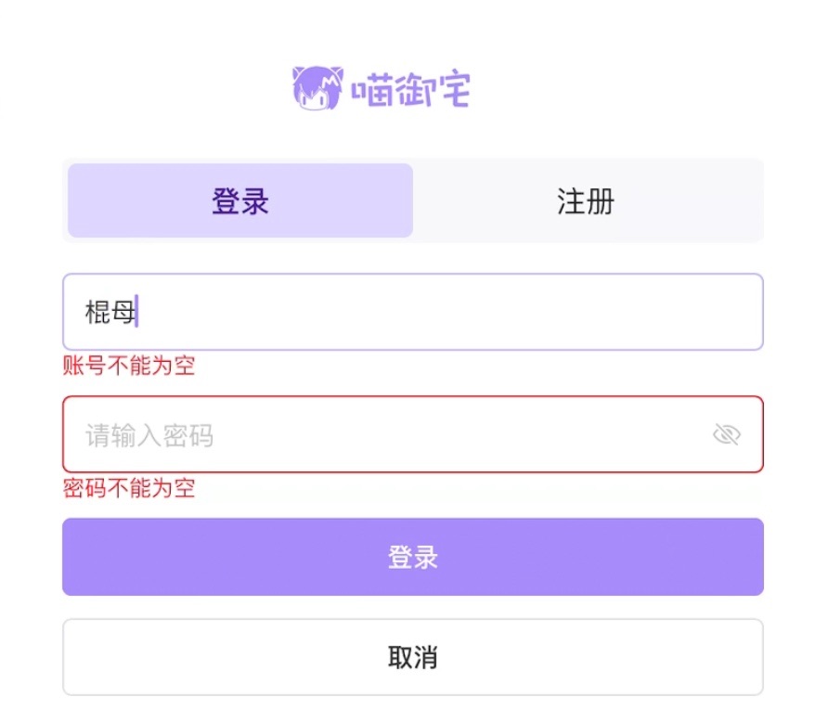Viewport: 815px width, 709px height.
Task: Click the middle of the red-bordered password box
Action: pos(413,434)
